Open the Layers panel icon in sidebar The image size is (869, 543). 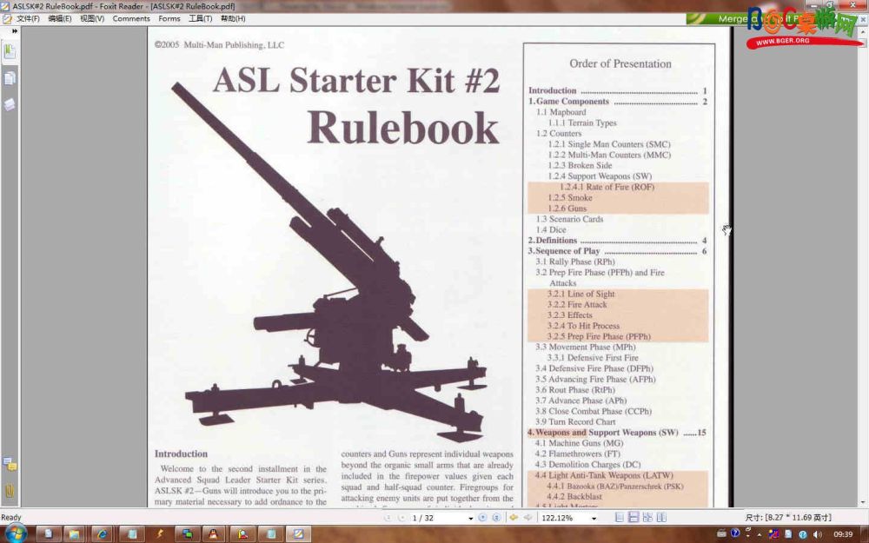[x=10, y=104]
